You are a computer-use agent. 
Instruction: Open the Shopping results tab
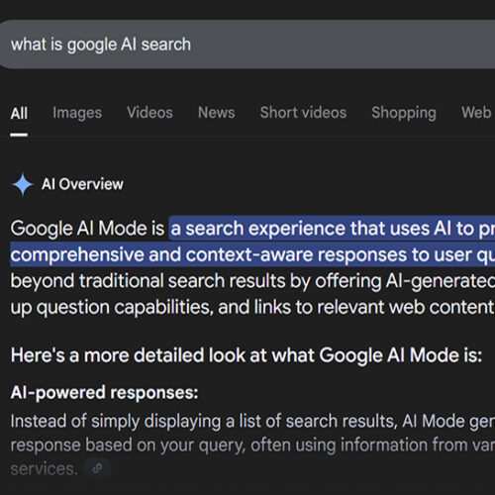(404, 113)
